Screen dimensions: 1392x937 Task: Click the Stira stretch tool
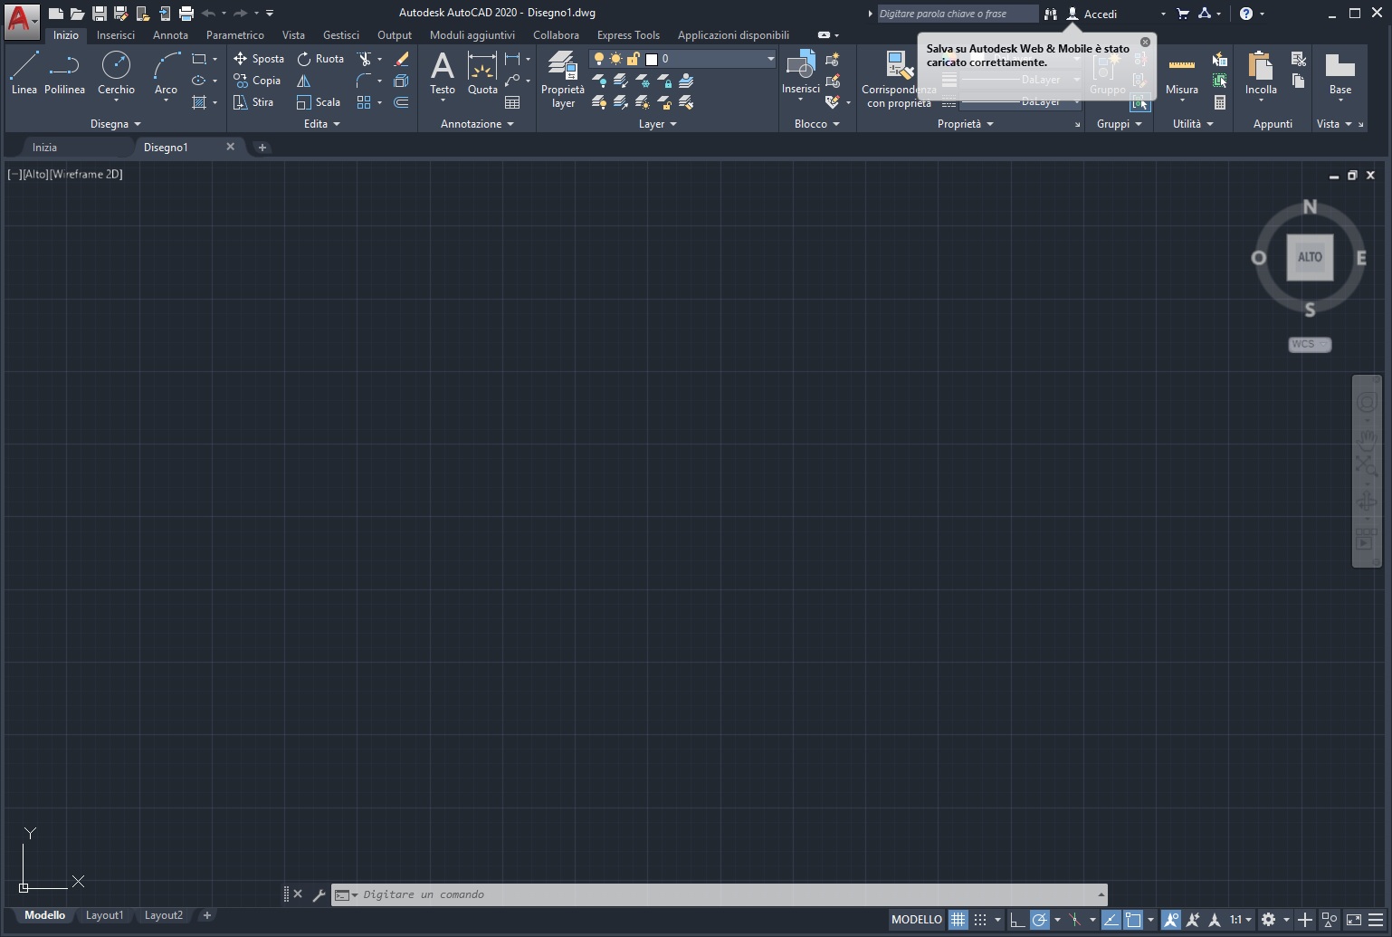click(253, 102)
